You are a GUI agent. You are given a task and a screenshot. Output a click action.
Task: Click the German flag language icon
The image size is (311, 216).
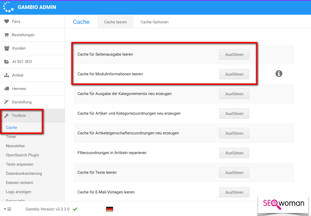tap(109, 209)
